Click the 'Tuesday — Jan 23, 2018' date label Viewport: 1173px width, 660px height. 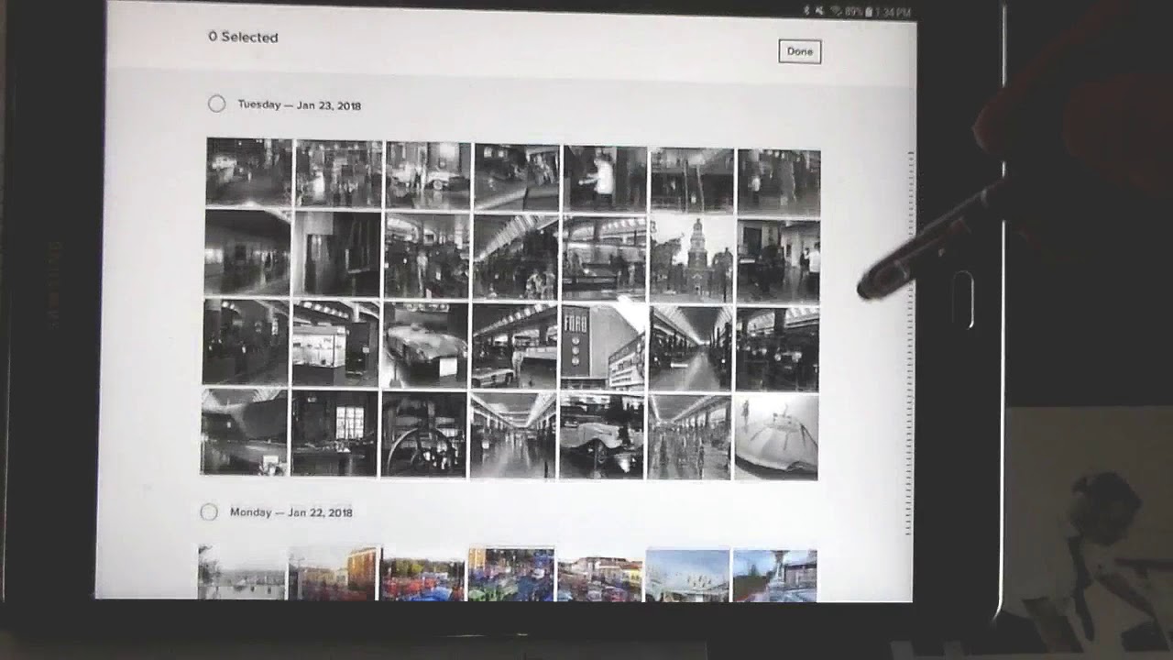(x=299, y=105)
